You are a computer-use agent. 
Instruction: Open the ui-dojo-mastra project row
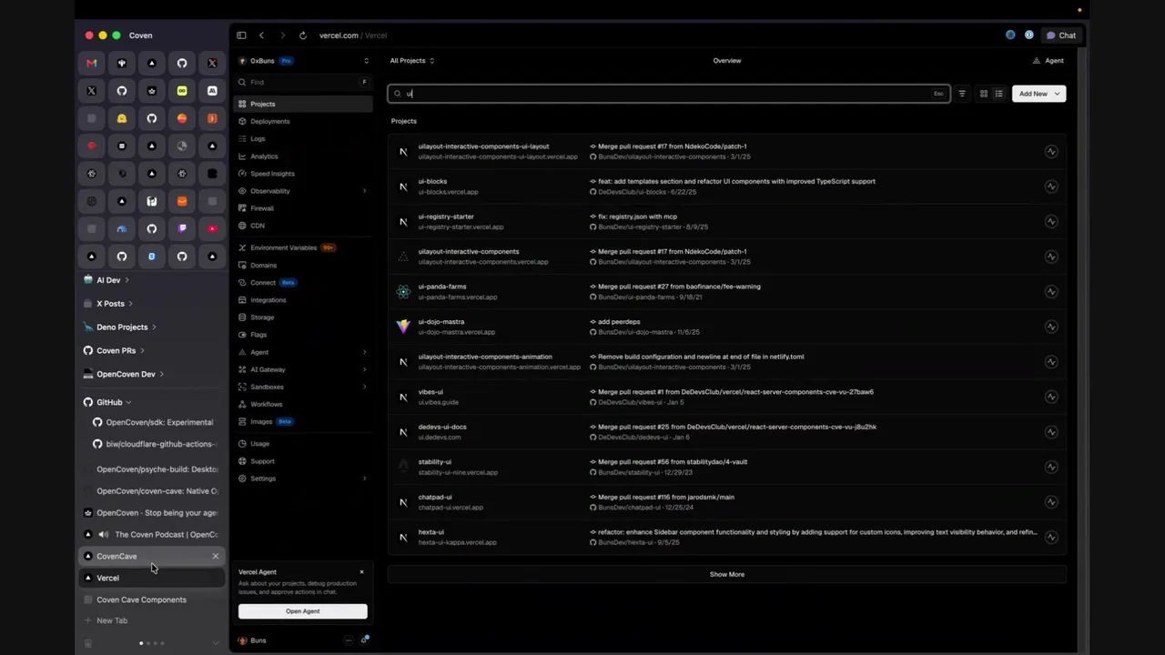pyautogui.click(x=727, y=327)
